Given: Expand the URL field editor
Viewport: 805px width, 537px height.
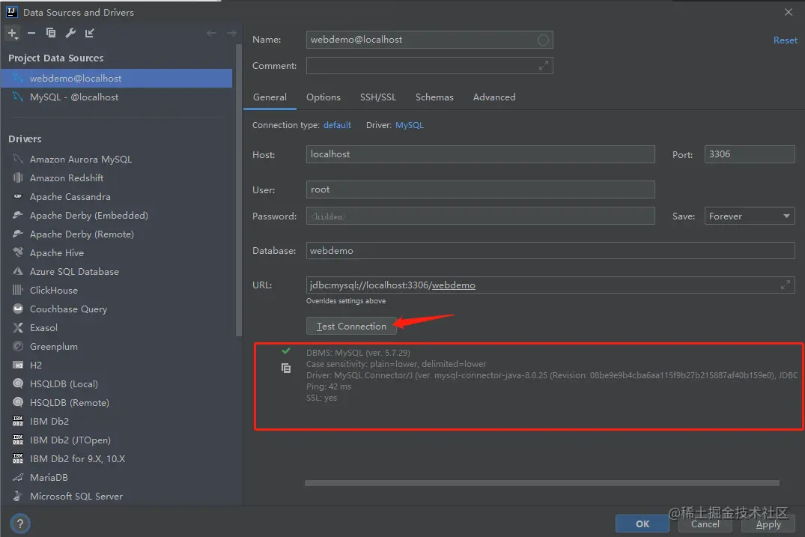Looking at the screenshot, I should (x=785, y=285).
